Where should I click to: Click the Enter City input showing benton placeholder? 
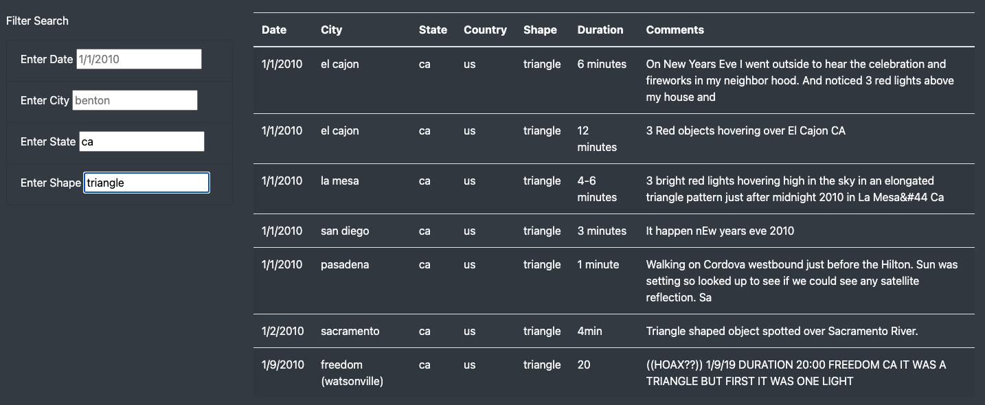(135, 100)
